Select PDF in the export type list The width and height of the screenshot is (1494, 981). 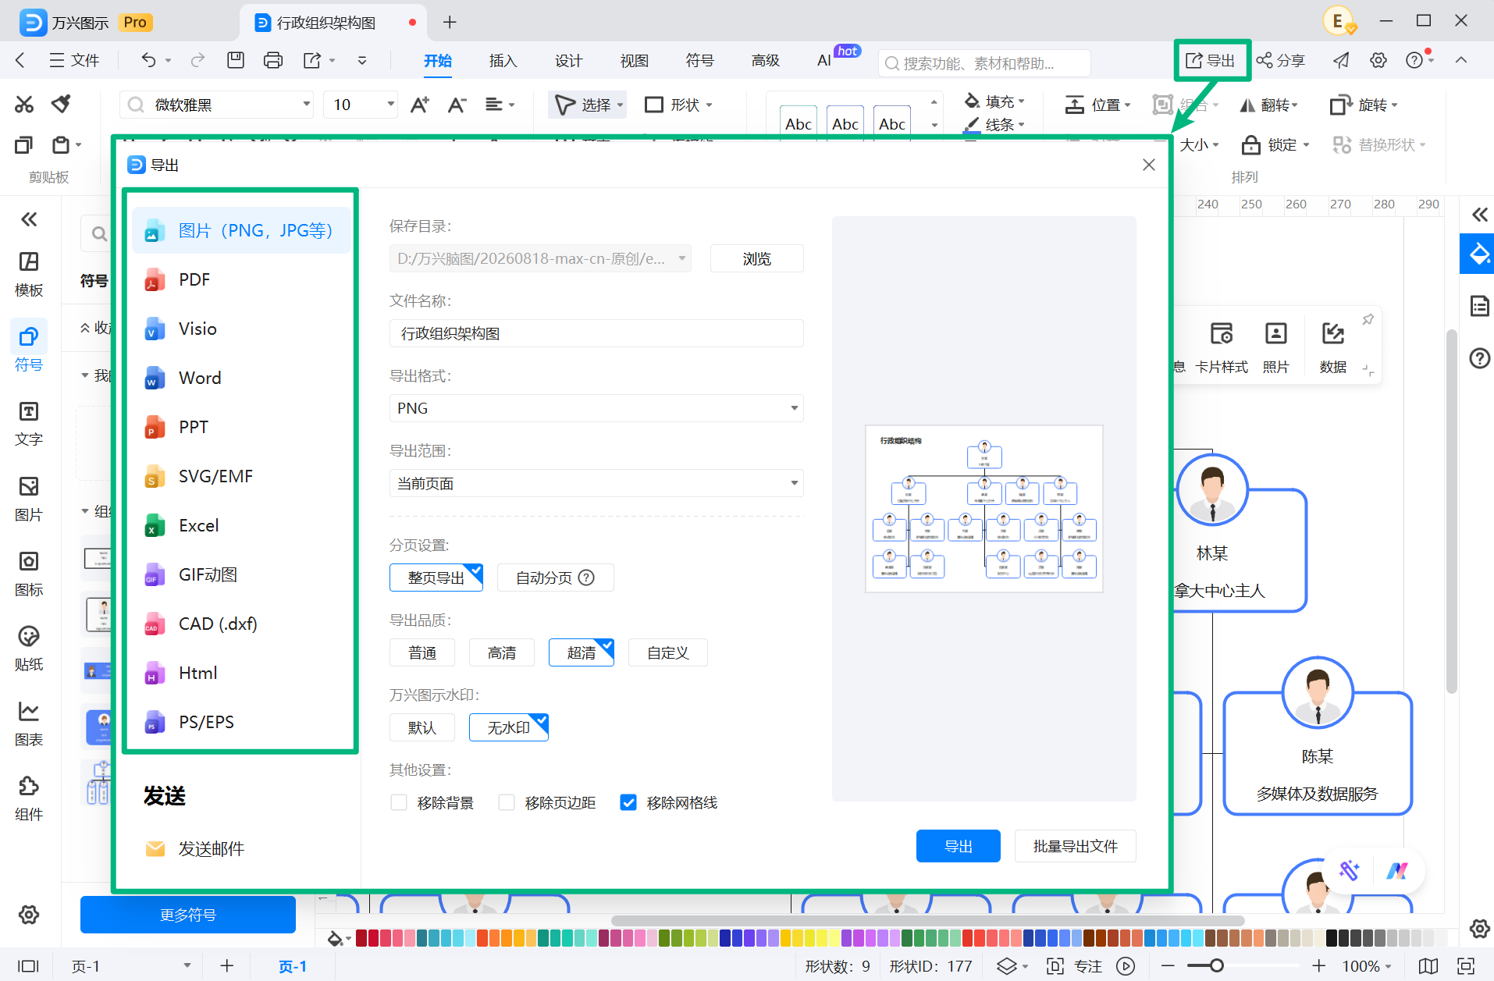[x=241, y=279]
